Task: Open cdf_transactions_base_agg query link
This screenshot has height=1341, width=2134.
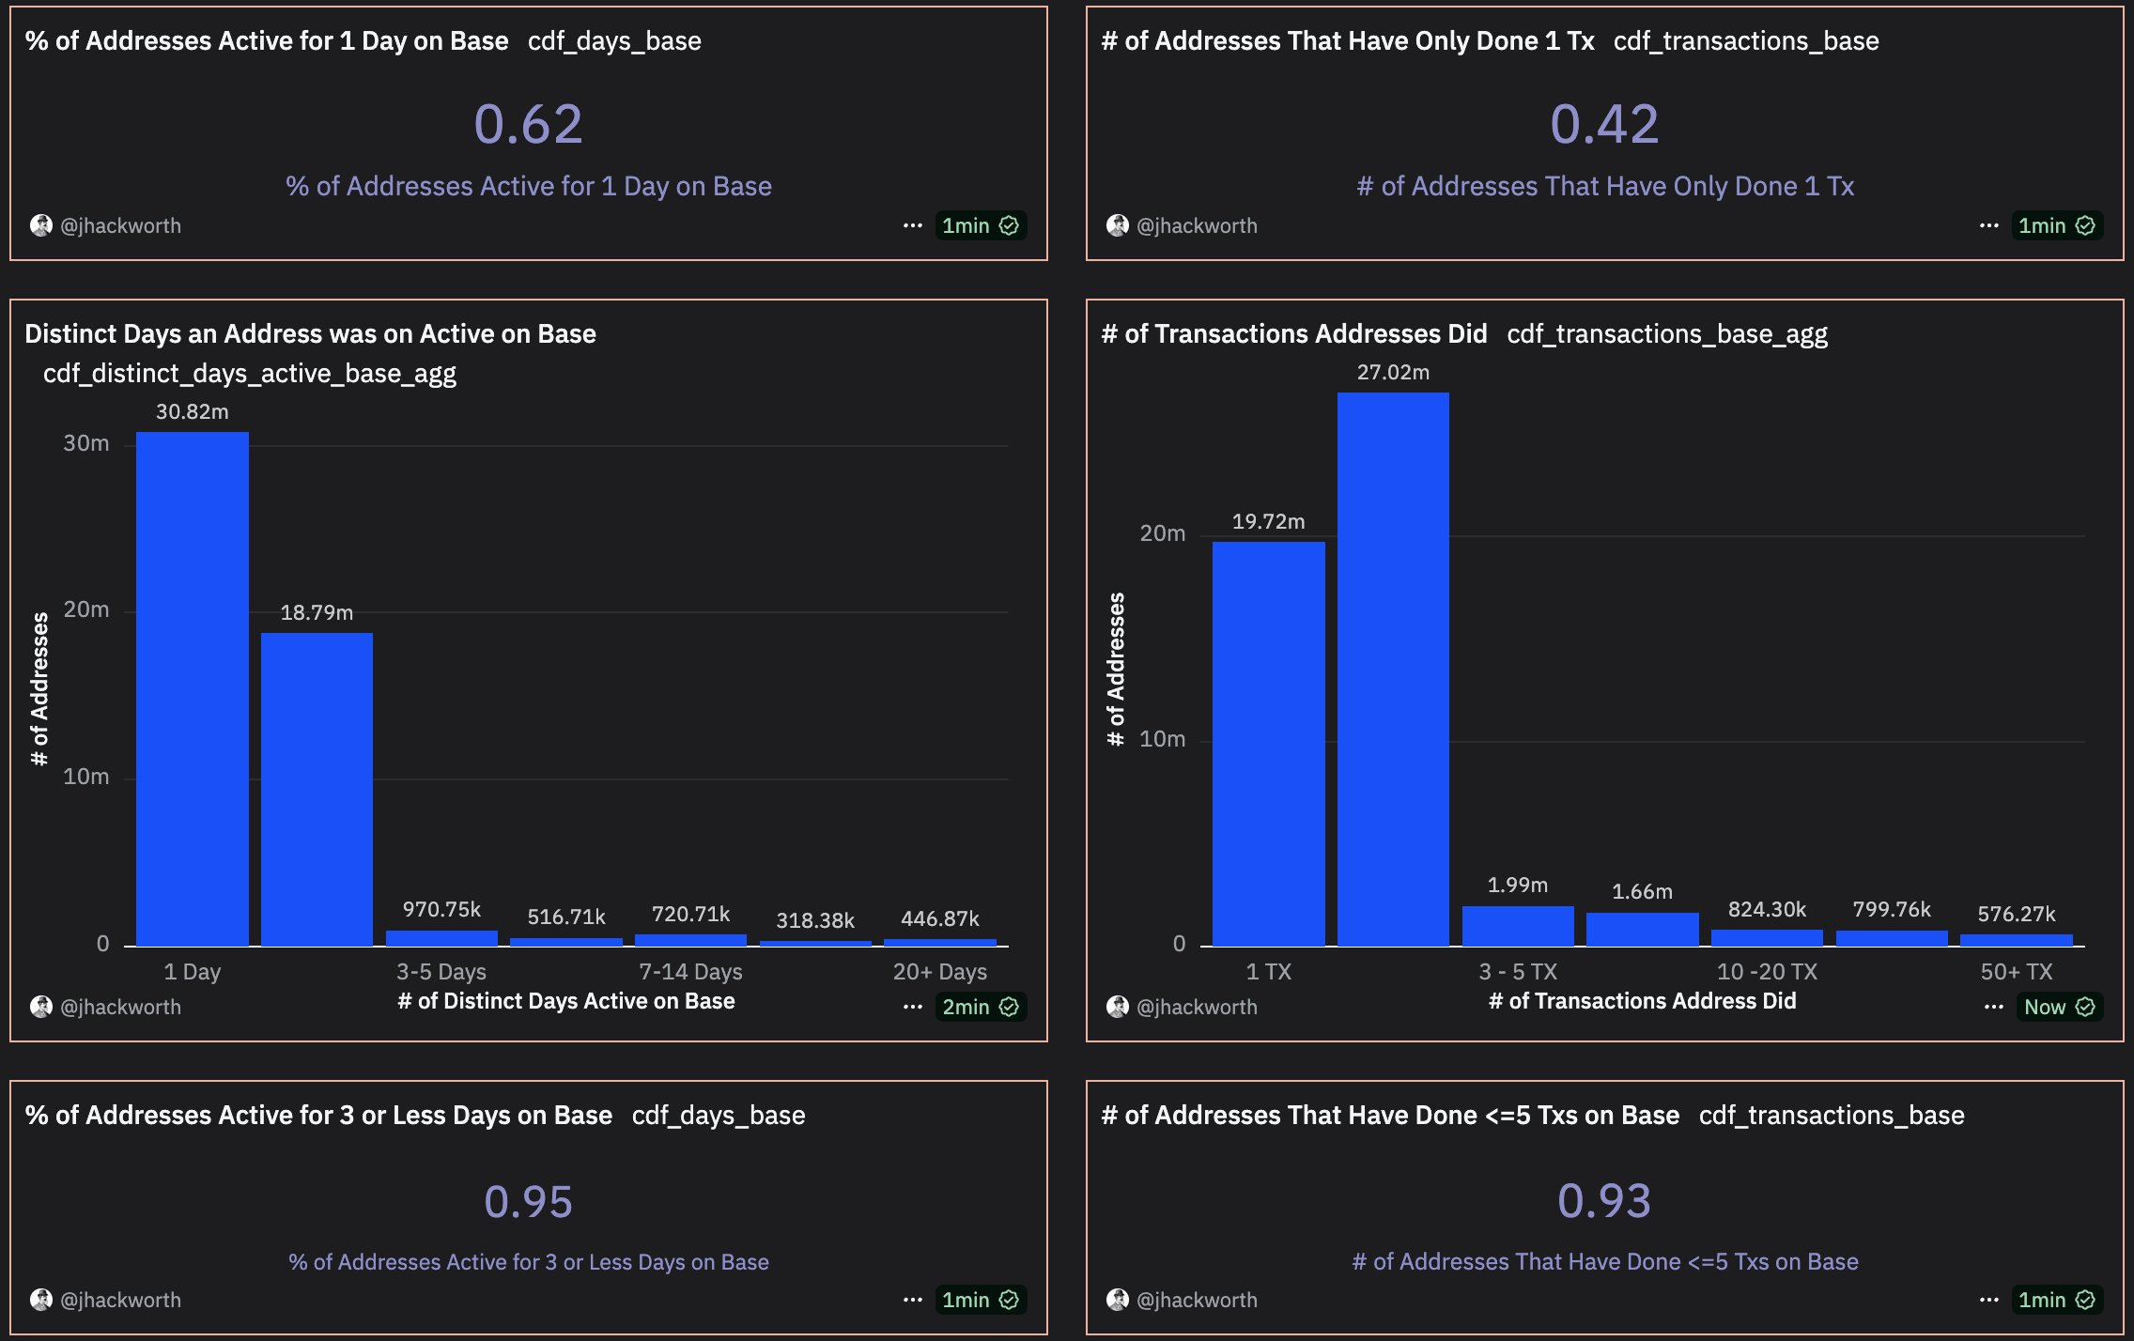Action: click(1666, 334)
